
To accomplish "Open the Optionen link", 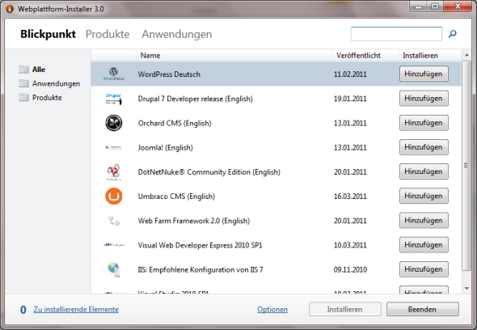I will point(272,310).
